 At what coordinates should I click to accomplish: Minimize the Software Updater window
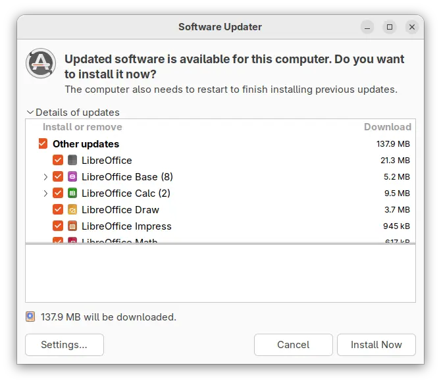367,27
